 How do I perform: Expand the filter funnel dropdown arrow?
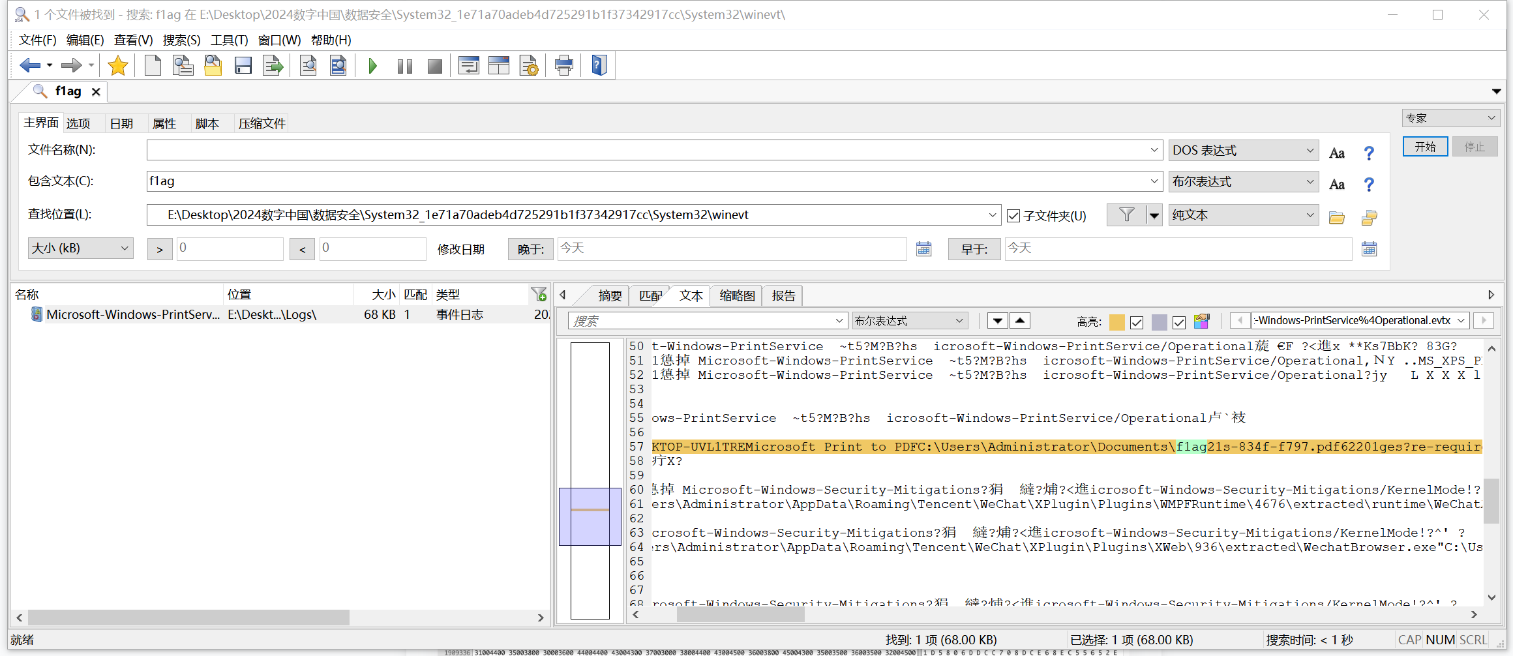(1154, 215)
